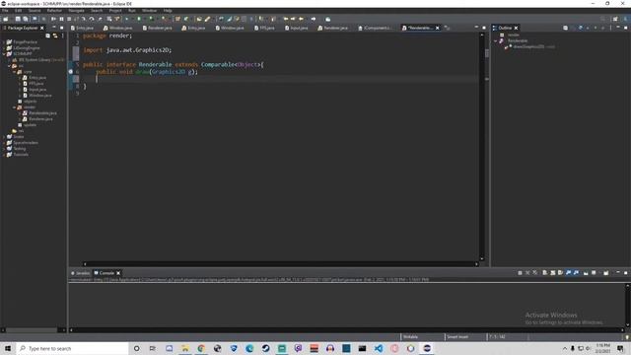Collapse all items in Package Explorer
This screenshot has height=355, width=631.
pos(47,35)
